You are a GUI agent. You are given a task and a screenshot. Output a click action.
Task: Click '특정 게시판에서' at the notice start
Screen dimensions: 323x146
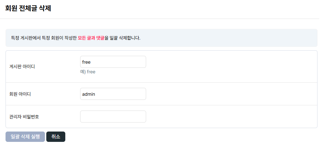26,38
